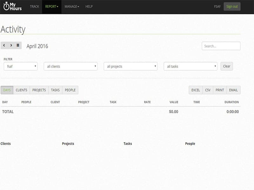Click the My Hours stopwatch logo
The width and height of the screenshot is (254, 190).
[13, 6]
